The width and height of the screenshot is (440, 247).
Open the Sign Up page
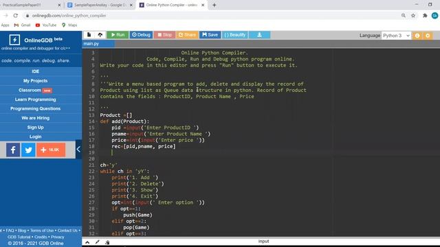pyautogui.click(x=35, y=127)
